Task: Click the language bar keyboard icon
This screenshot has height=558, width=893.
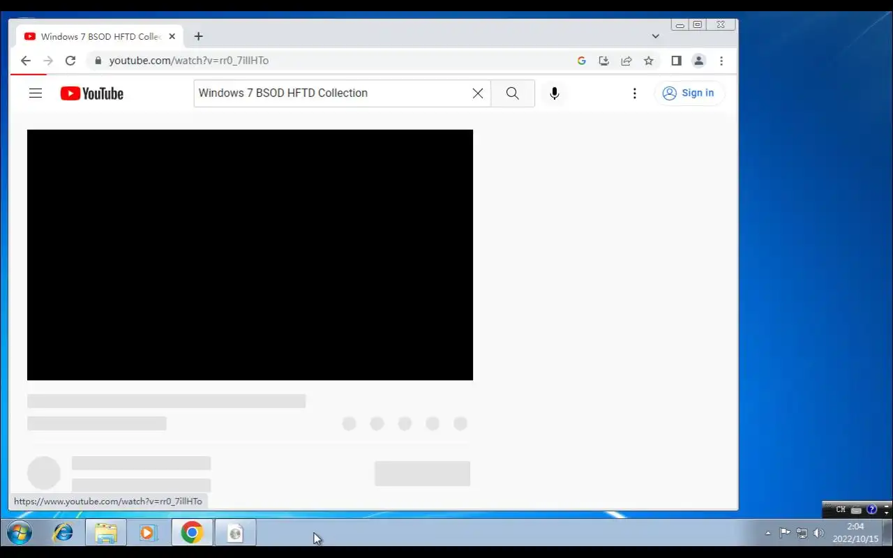Action: pyautogui.click(x=856, y=510)
